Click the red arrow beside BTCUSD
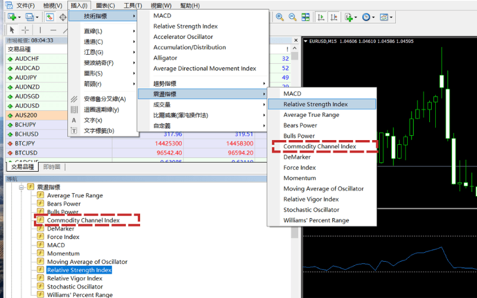 click(x=10, y=153)
